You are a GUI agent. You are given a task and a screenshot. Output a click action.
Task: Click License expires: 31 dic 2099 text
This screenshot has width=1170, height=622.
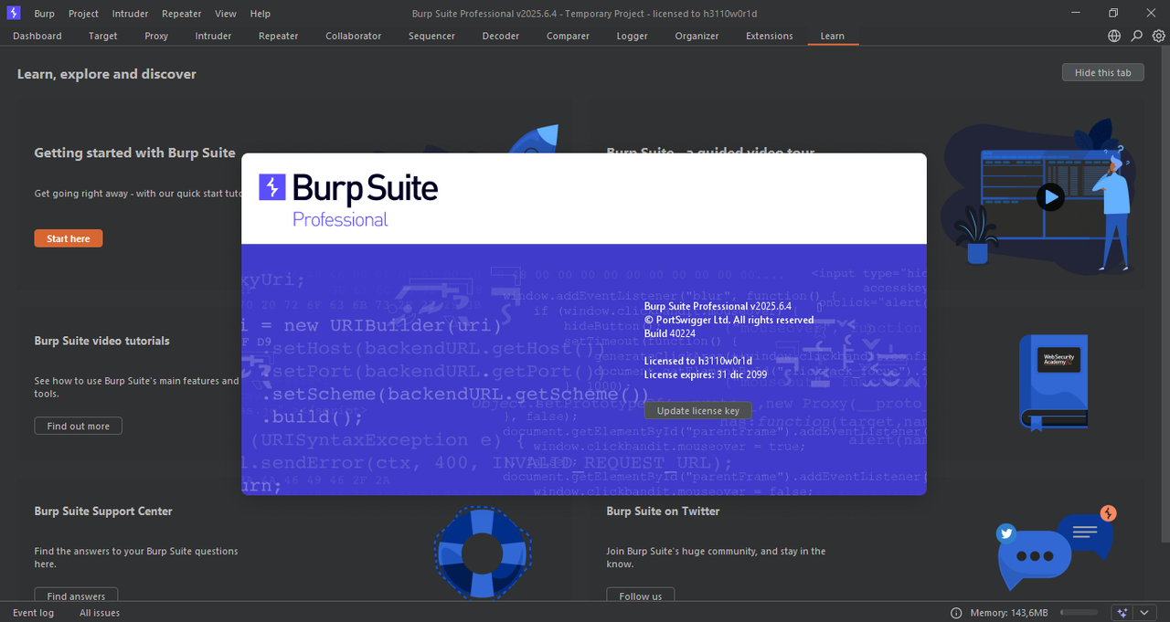pyautogui.click(x=706, y=374)
